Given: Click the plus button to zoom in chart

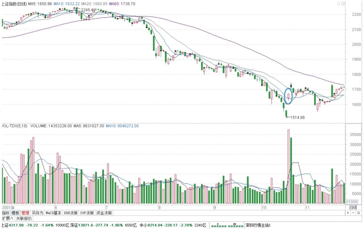Looking at the screenshot, I should (348, 213).
